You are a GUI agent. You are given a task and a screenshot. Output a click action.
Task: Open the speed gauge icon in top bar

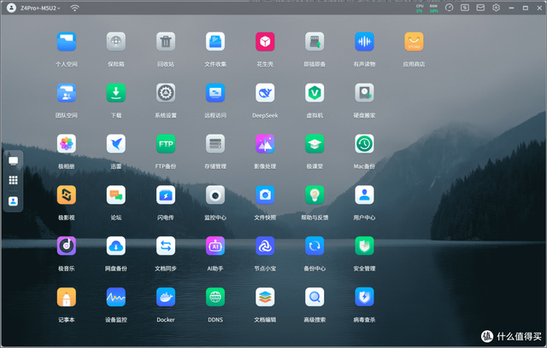click(449, 8)
